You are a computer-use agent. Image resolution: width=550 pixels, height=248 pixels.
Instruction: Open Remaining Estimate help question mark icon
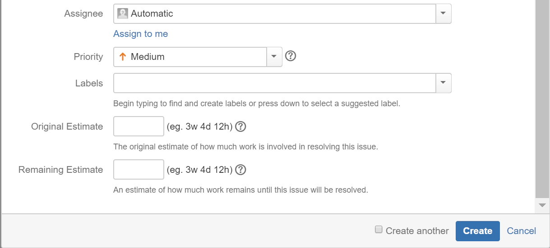point(241,170)
